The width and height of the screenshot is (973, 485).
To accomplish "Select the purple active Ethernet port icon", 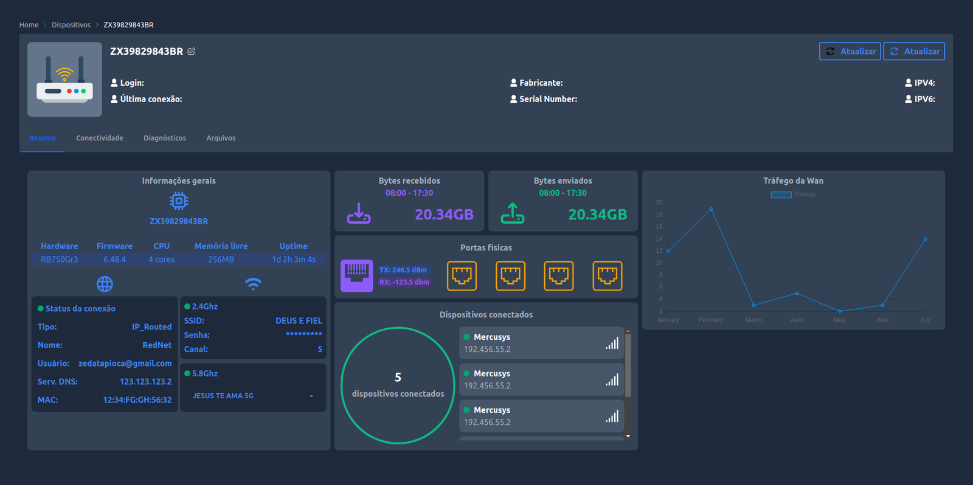I will [356, 276].
